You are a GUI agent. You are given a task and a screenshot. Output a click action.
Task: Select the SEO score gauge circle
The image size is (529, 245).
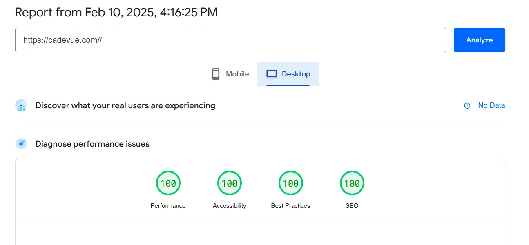(x=352, y=183)
